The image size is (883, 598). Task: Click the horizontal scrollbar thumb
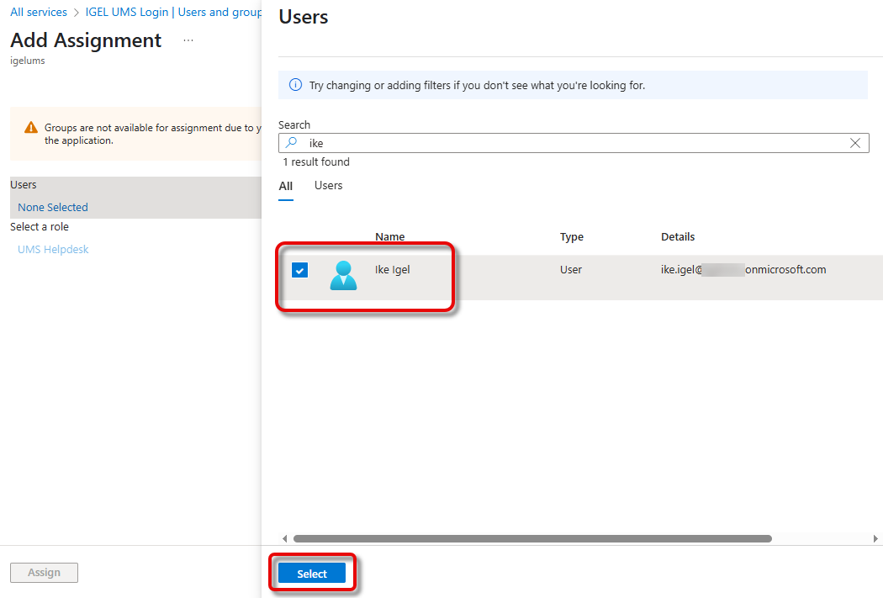531,538
